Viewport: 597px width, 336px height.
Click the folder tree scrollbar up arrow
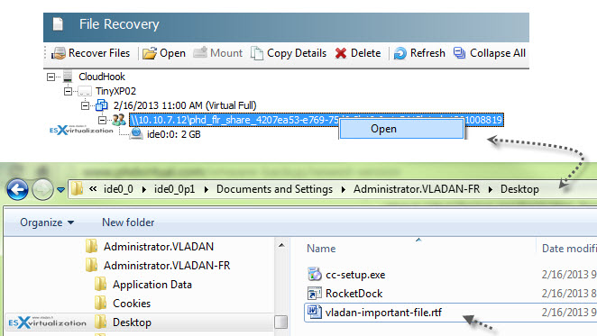[281, 245]
